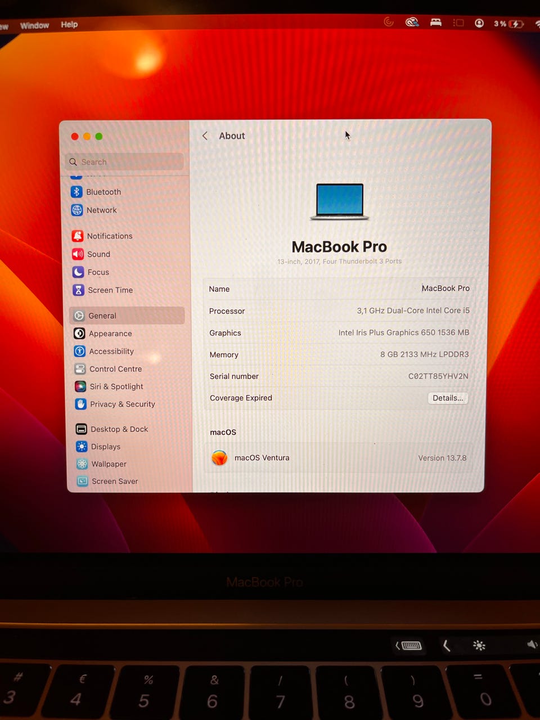Select the Siri & Spotlight icon
Screen dimensions: 540x720
(80, 386)
